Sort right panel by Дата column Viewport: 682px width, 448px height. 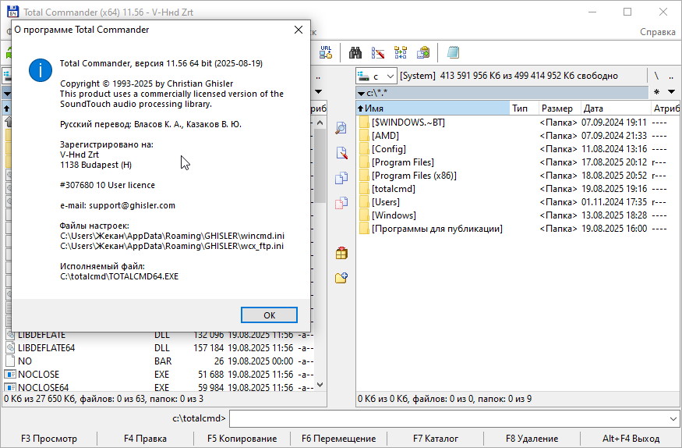[615, 108]
